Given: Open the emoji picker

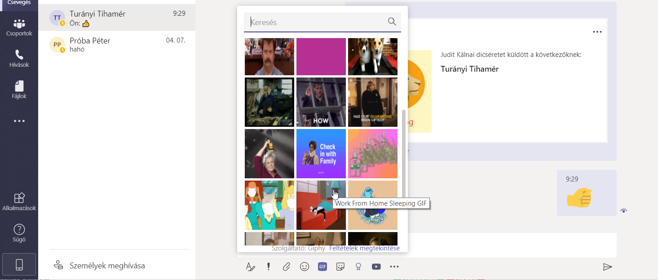Looking at the screenshot, I should click(305, 267).
